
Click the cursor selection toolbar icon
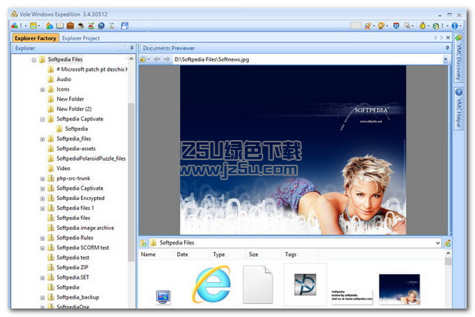pos(406,25)
